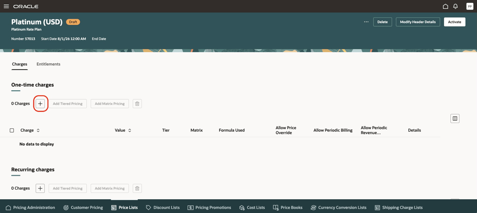477x213 pixels.
Task: Click the Allow Price Override column header
Action: (286, 130)
